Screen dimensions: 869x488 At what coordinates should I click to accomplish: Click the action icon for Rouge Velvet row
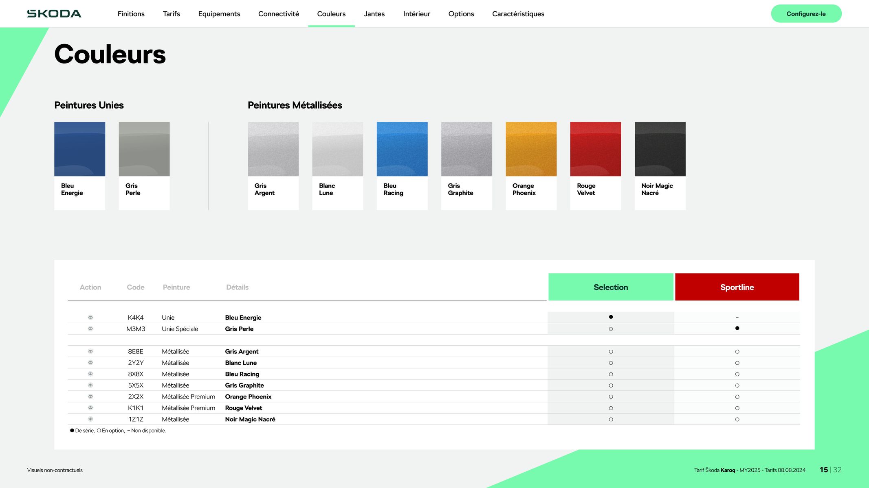click(x=90, y=407)
